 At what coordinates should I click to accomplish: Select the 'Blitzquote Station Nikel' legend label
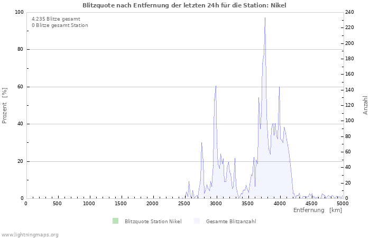pos(153,221)
